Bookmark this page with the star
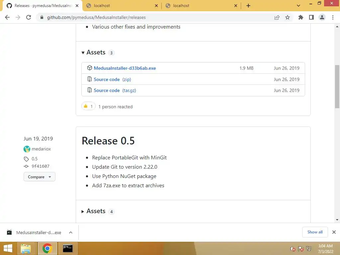340x255 pixels. tap(288, 17)
